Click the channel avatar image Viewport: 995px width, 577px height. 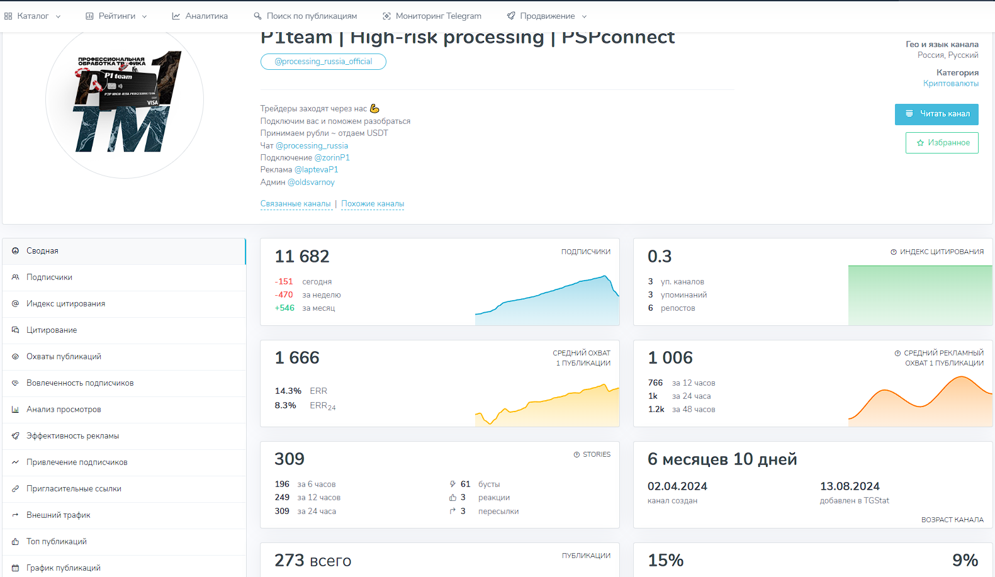click(125, 99)
